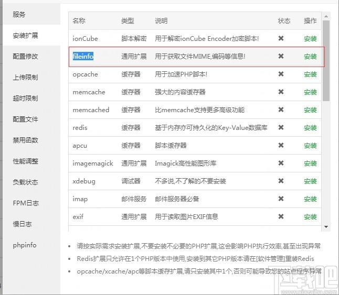Viewport: 339px width, 295px height.
Task: Click the opcache status cross icon
Action: (x=281, y=74)
